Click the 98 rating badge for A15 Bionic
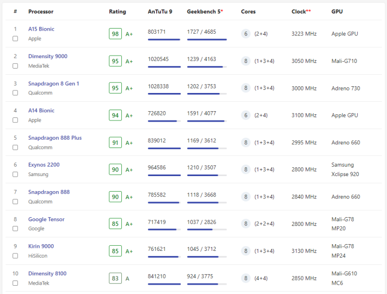 115,34
